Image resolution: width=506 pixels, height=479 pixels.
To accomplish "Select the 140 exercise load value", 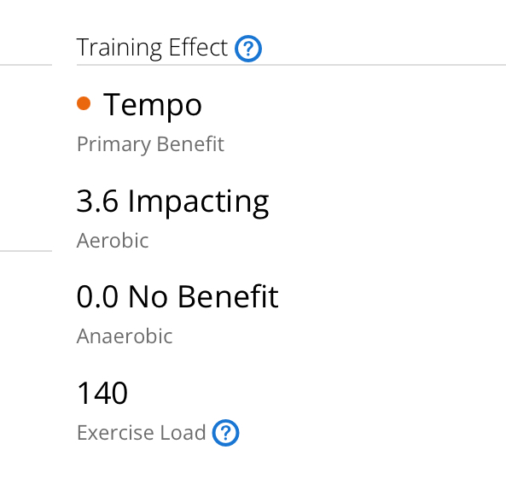I will (102, 393).
